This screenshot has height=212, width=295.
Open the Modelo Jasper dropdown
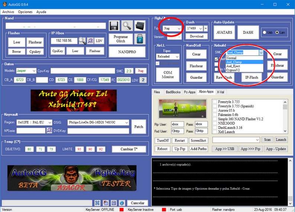tap(34, 71)
